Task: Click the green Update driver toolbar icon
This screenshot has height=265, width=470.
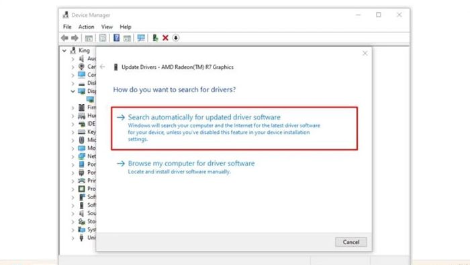Action: point(155,38)
